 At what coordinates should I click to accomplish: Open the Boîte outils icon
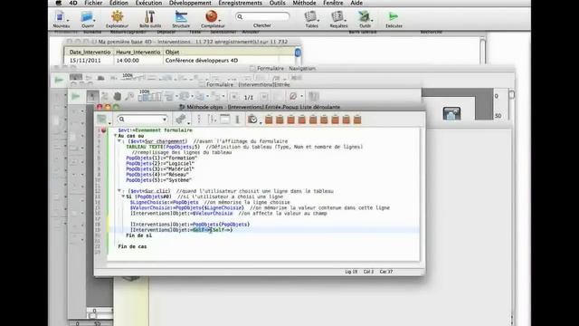click(x=150, y=17)
